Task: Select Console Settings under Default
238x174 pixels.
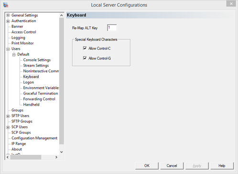Action: tap(37, 60)
